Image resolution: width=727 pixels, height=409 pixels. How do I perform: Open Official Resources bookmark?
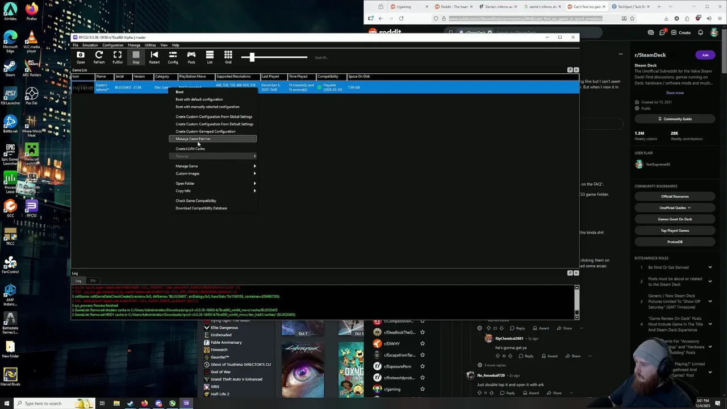[x=675, y=197]
